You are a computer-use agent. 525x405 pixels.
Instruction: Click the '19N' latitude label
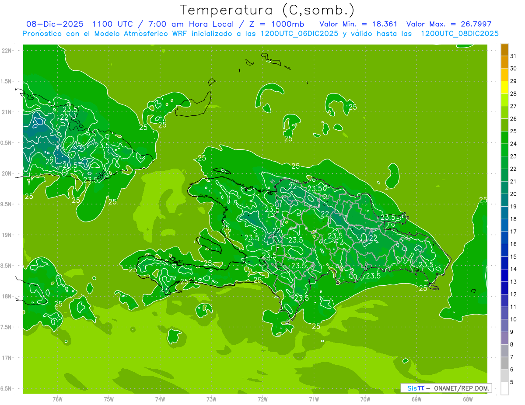7,235
